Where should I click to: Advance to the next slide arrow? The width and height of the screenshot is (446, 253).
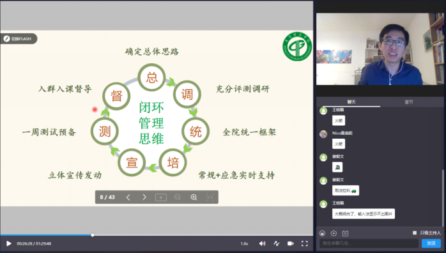[144, 197]
